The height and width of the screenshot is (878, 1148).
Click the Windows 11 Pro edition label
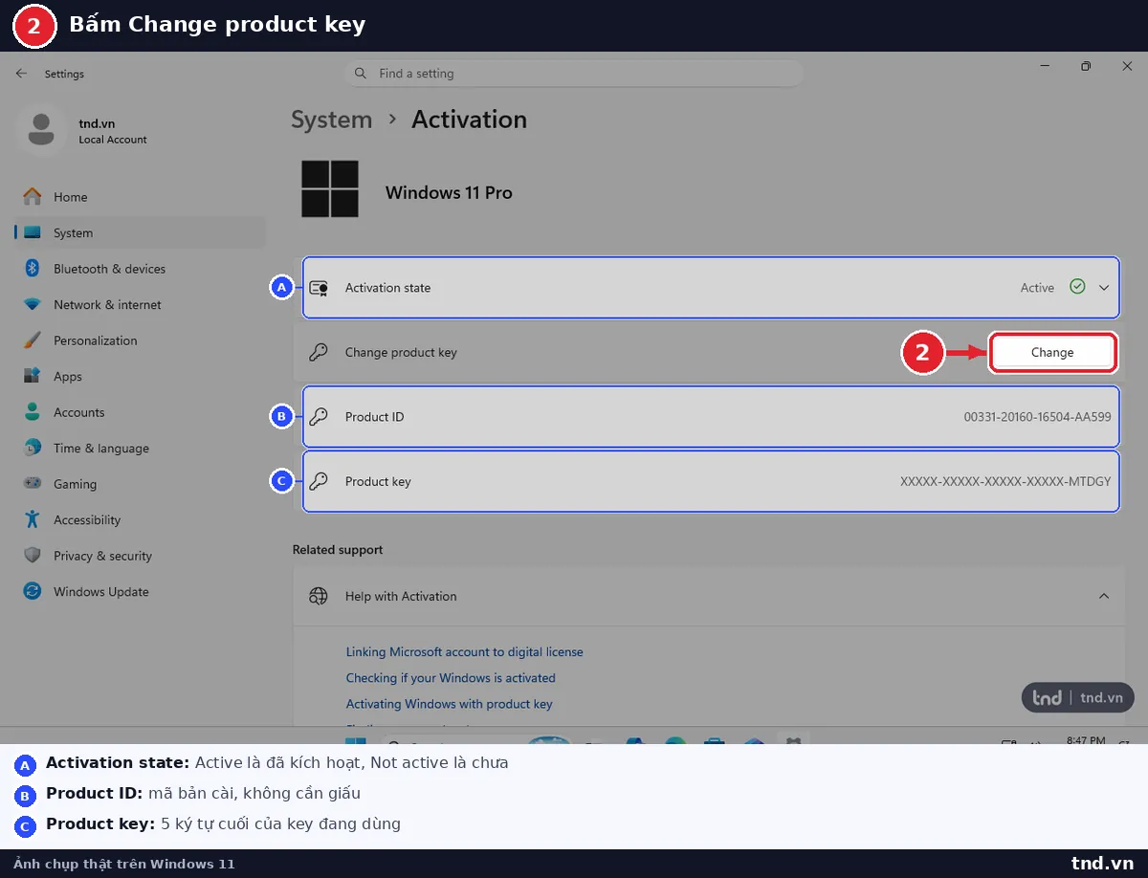pos(449,192)
